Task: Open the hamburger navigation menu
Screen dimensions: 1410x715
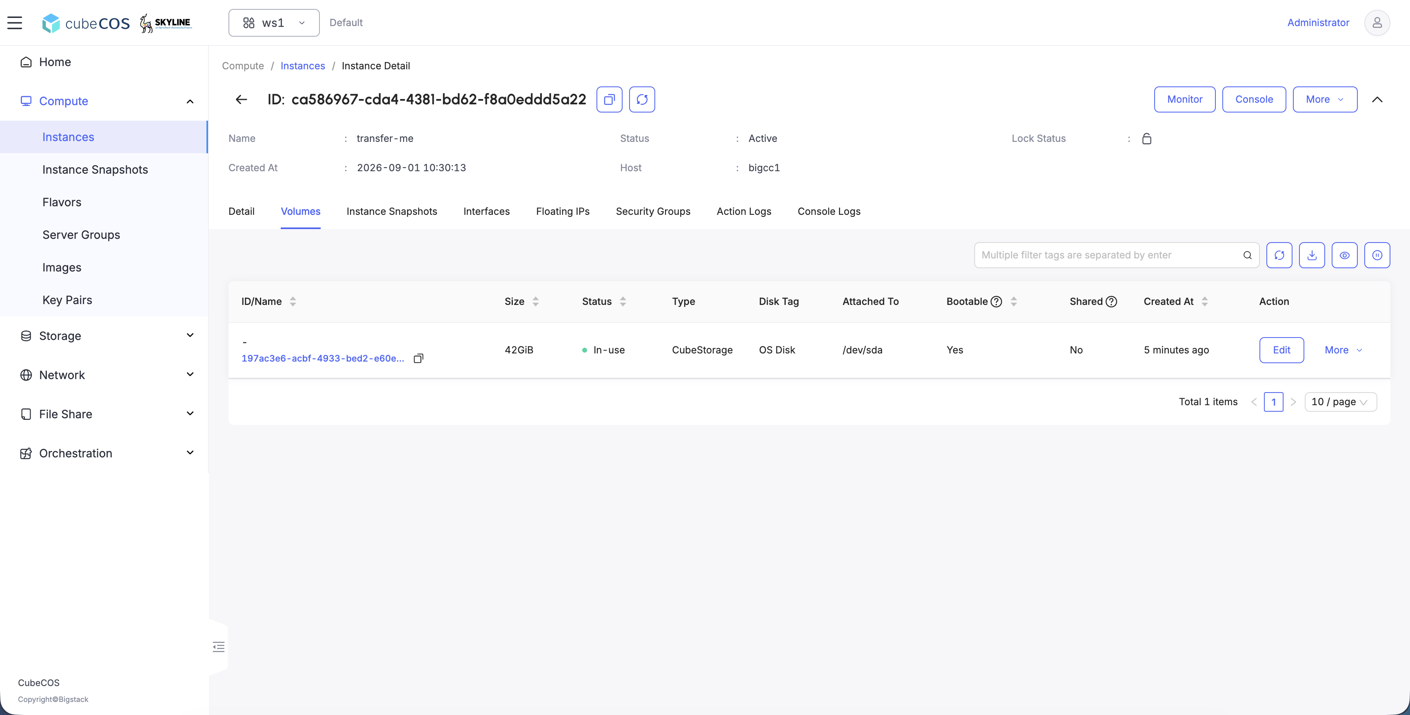Action: tap(15, 22)
